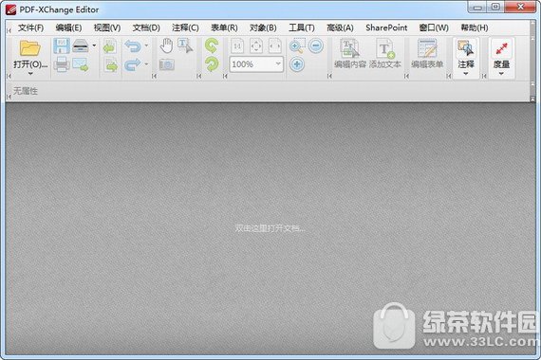Open the 100% zoom level combo box
The width and height of the screenshot is (541, 360).
(x=278, y=64)
